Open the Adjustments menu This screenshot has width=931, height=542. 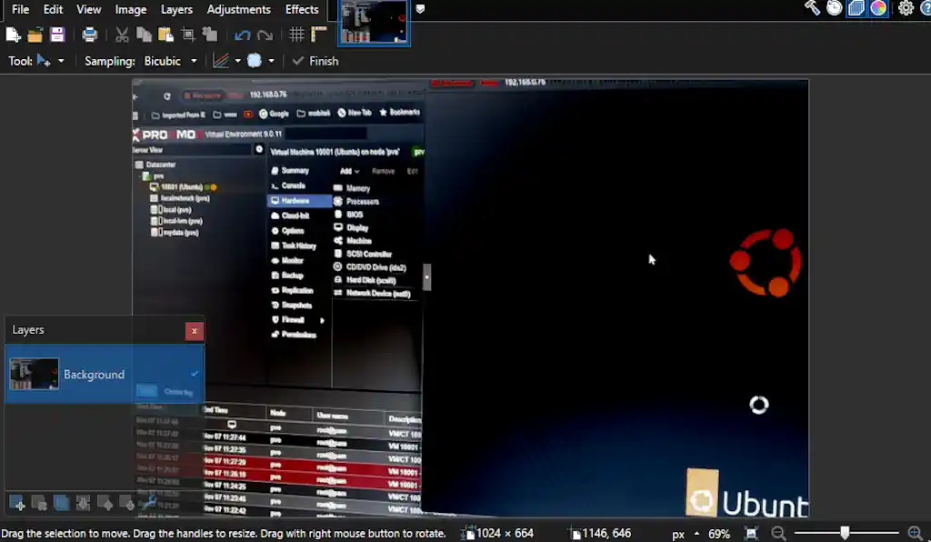238,9
